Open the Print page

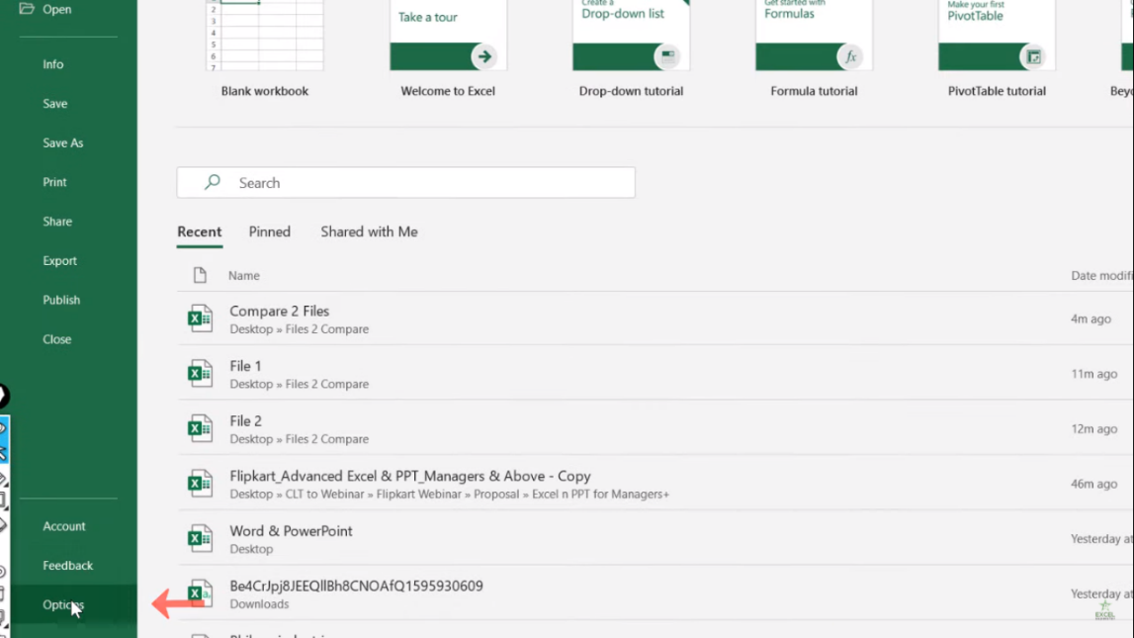54,182
